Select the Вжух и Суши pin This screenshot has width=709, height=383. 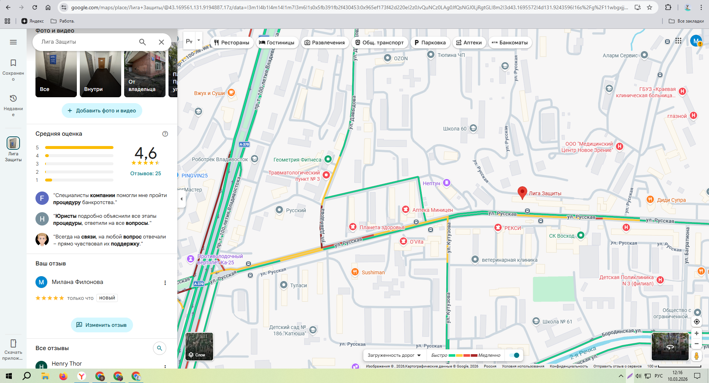click(231, 92)
